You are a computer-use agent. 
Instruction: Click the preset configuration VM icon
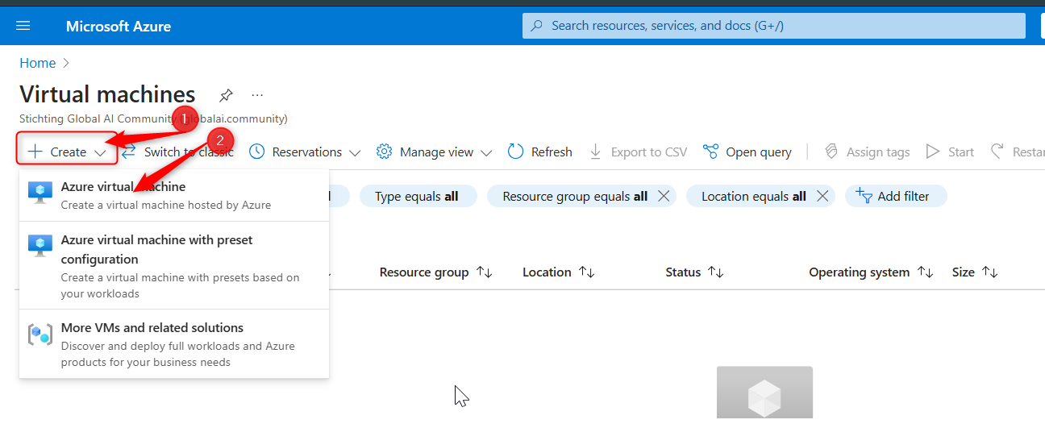40,247
